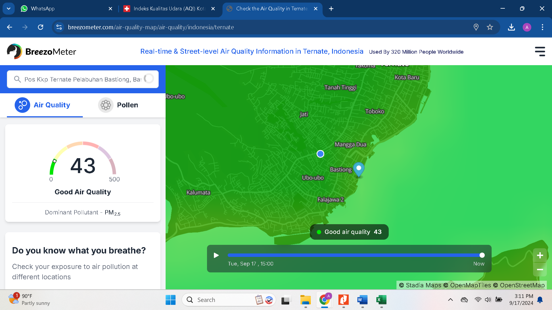Zoom out the map with minus button
Viewport: 552px width, 310px height.
coord(540,270)
